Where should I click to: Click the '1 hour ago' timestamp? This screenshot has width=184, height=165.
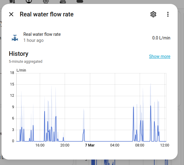click(x=33, y=40)
